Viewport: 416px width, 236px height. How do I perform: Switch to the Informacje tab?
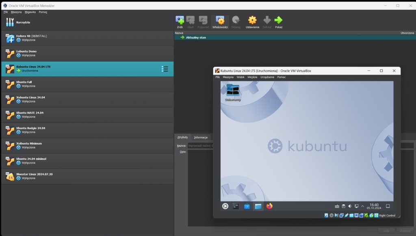pyautogui.click(x=201, y=137)
